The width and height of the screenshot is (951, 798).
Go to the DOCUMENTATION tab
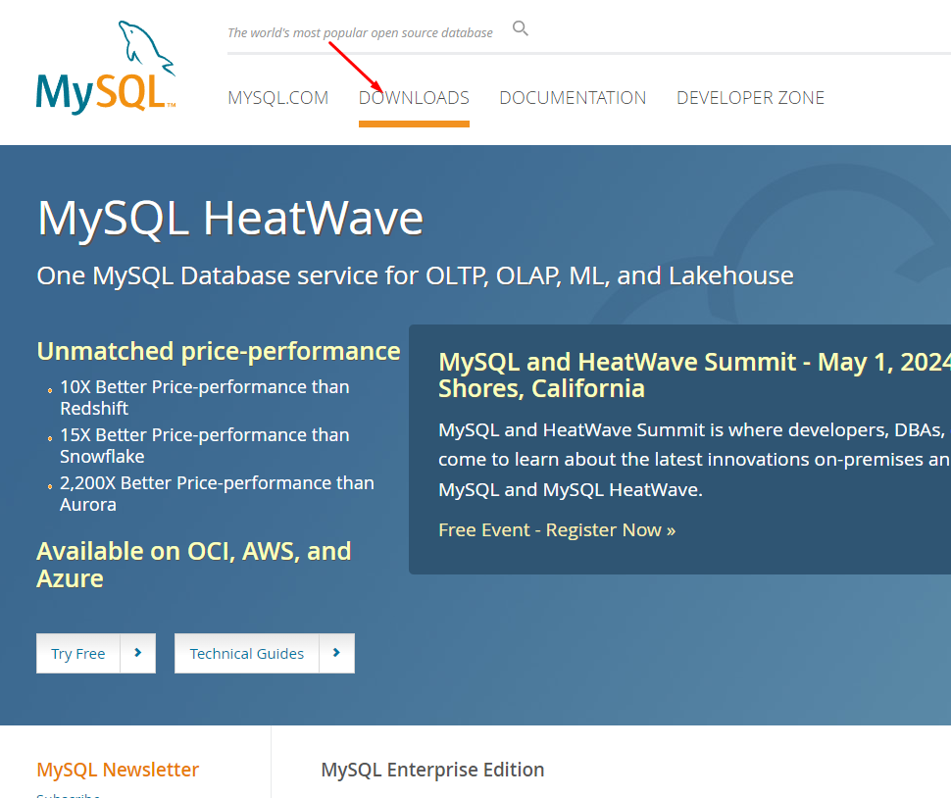[573, 98]
